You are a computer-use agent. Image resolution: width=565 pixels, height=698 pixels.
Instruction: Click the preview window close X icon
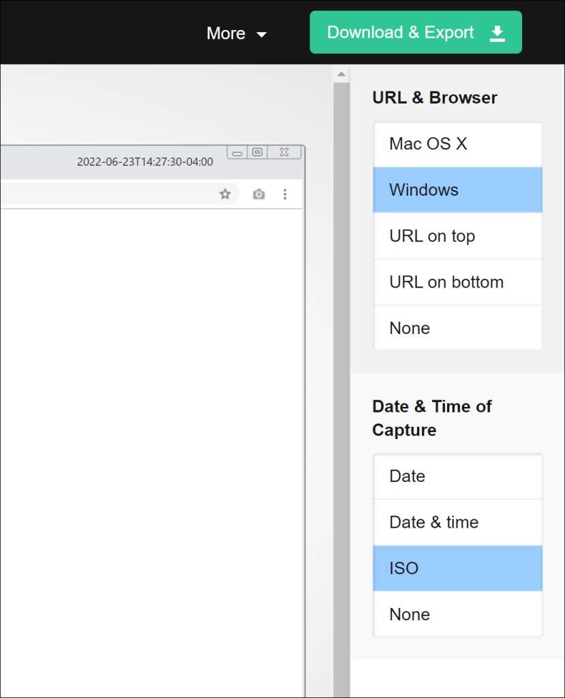[x=284, y=152]
